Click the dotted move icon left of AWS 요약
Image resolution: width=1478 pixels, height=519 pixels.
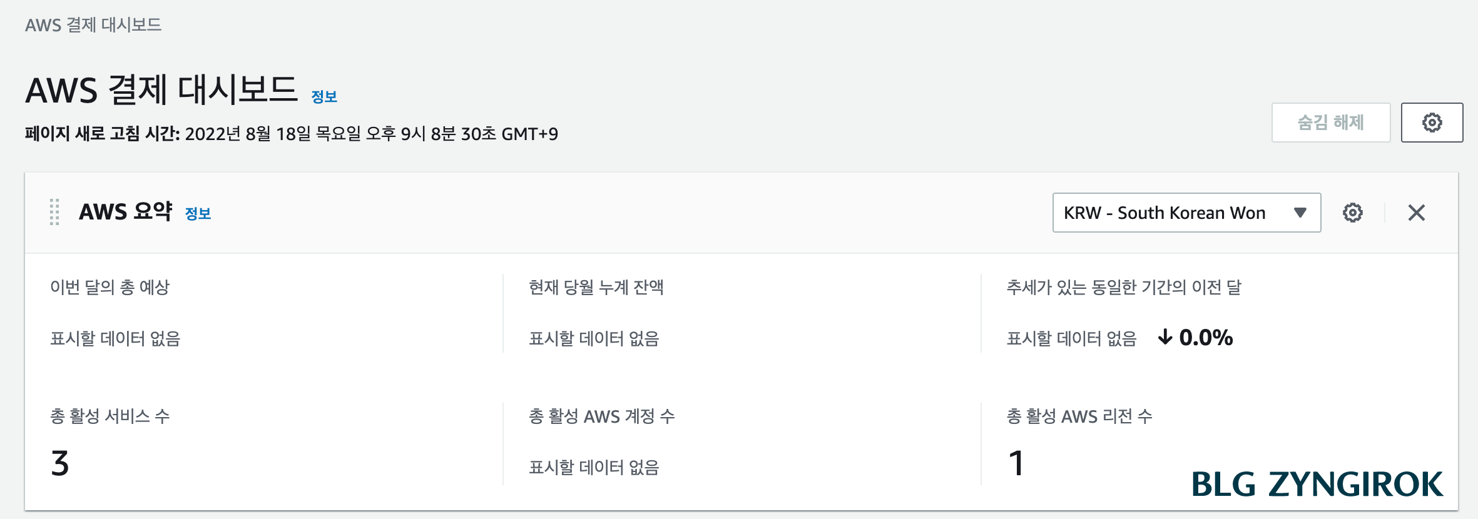tap(56, 211)
